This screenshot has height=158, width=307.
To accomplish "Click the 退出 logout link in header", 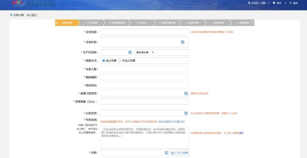I will (x=293, y=3).
